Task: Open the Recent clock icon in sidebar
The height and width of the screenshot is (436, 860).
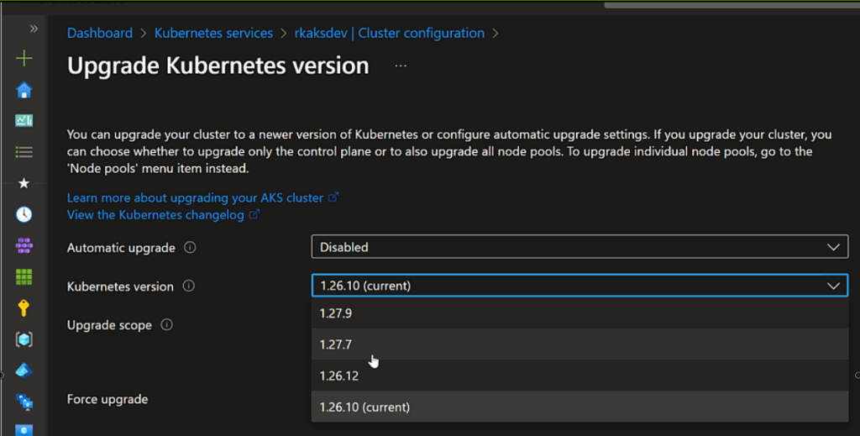Action: pyautogui.click(x=24, y=214)
